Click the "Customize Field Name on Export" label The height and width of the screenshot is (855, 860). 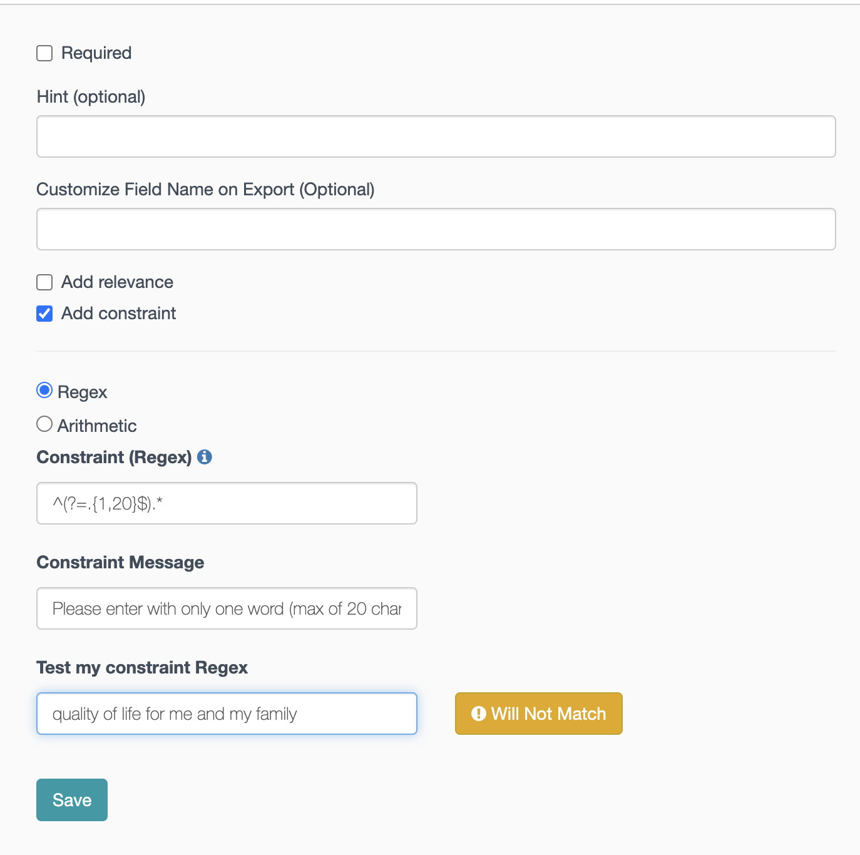click(205, 190)
